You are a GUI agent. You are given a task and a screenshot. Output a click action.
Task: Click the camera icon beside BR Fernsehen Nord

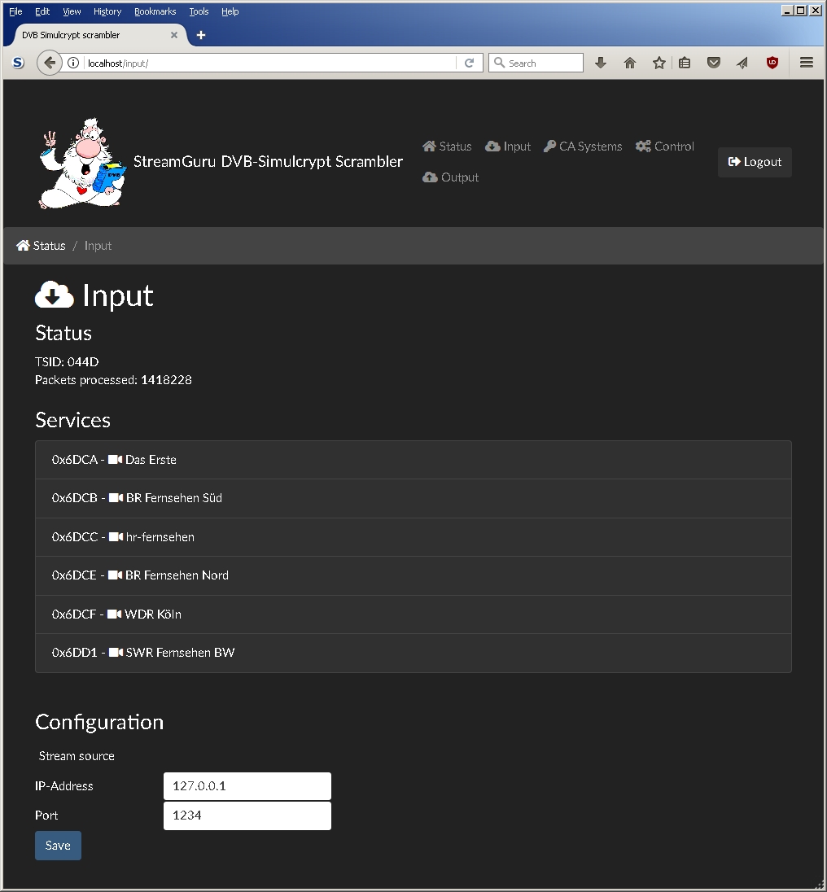(x=115, y=575)
